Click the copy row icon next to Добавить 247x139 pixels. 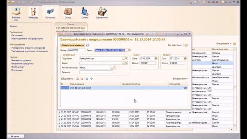(77, 79)
